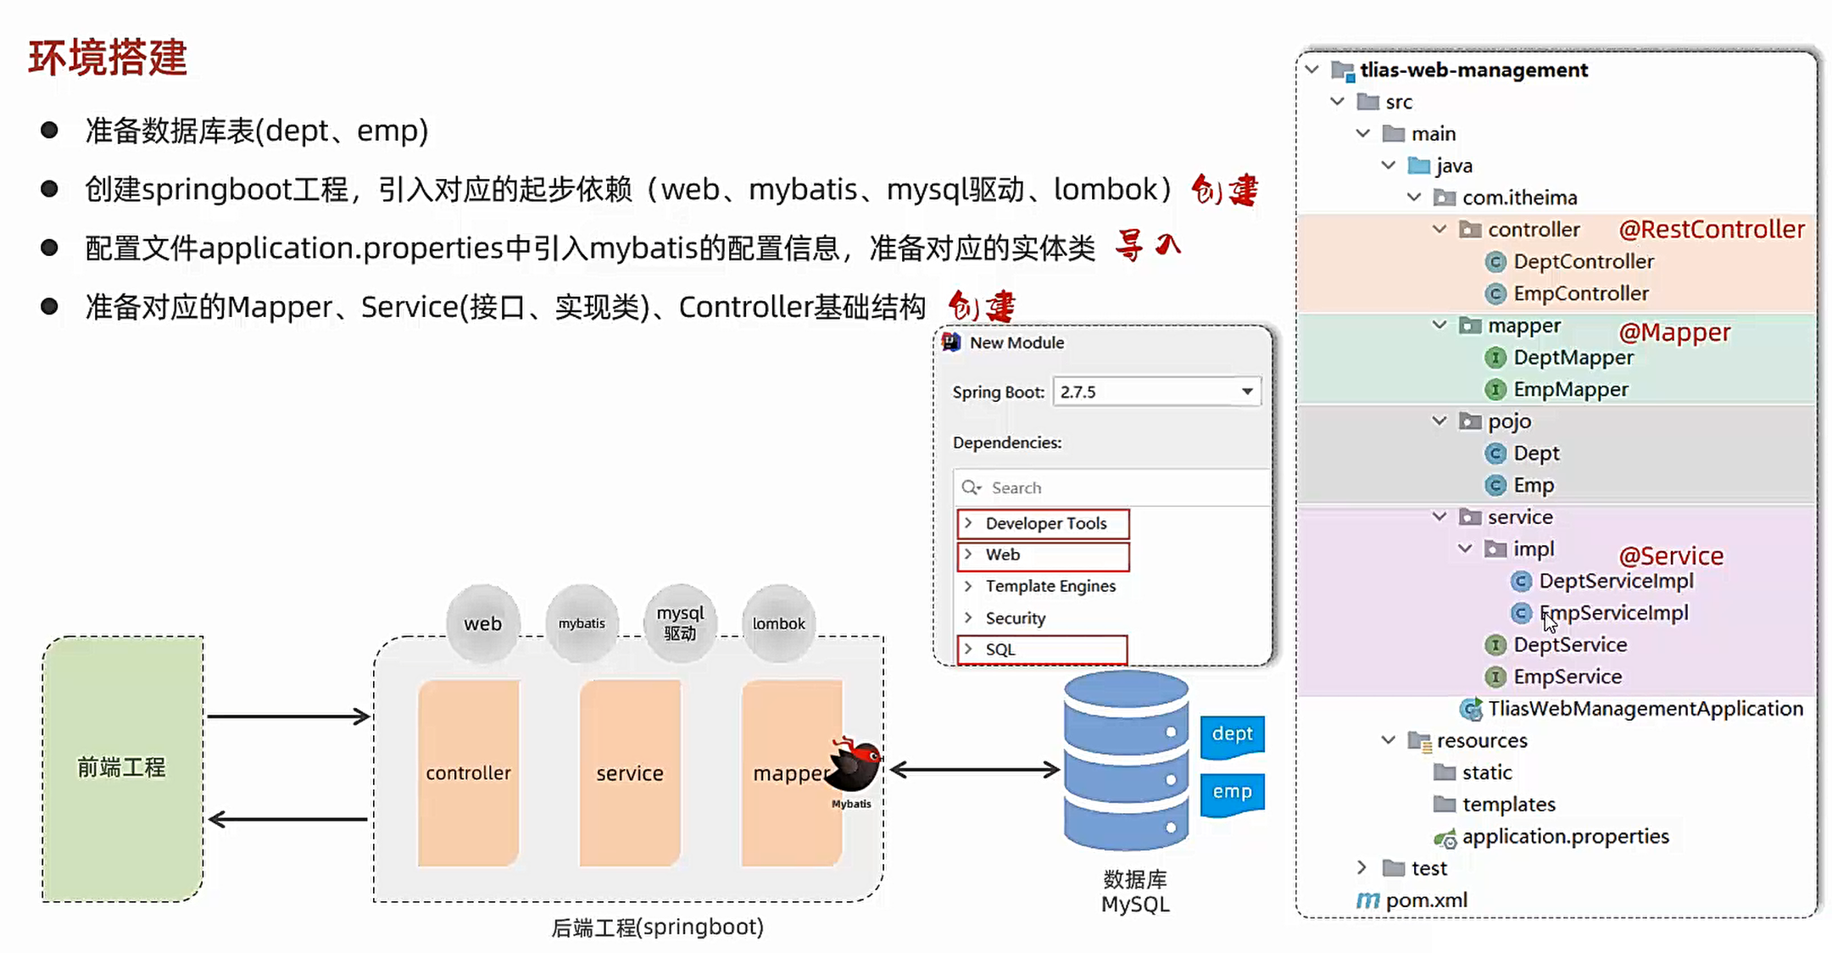This screenshot has height=953, width=1832.
Task: Expand the SQL dependency section
Action: pyautogui.click(x=966, y=648)
